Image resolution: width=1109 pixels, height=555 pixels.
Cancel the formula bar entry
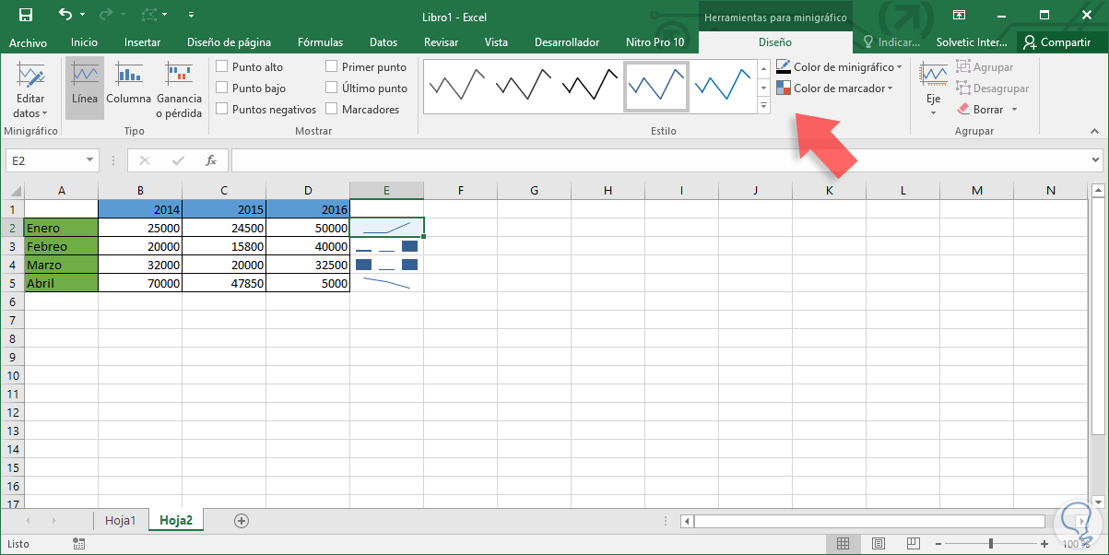[144, 160]
